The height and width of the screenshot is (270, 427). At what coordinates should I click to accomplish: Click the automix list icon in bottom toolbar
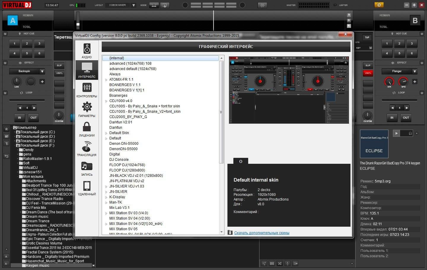[x=264, y=263]
